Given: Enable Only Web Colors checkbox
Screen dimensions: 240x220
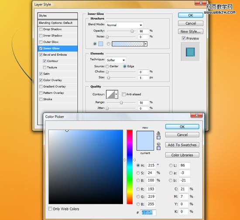Looking at the screenshot, I should (x=50, y=209).
